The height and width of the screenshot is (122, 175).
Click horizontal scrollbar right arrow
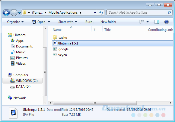[170, 103]
